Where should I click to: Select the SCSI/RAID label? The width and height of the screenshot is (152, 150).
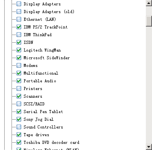tap(34, 104)
